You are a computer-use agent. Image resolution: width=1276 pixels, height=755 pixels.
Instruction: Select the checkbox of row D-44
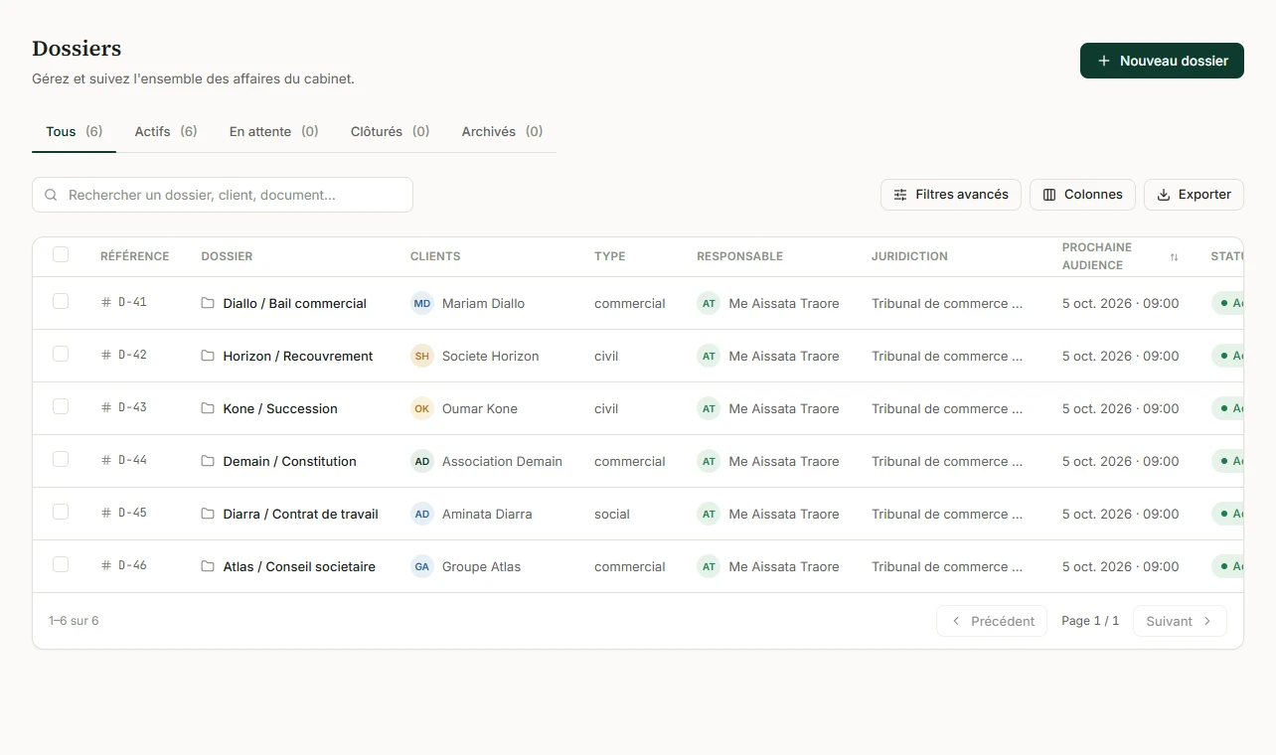tap(61, 459)
